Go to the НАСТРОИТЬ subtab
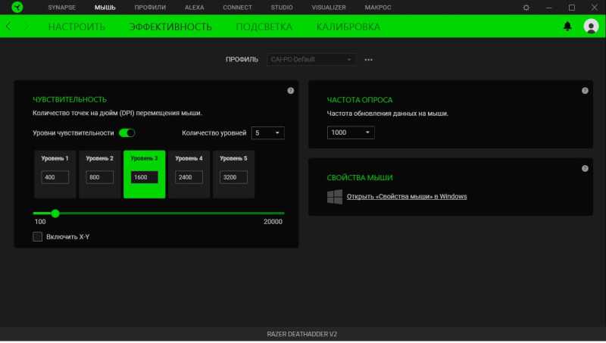This screenshot has width=606, height=343. [77, 27]
